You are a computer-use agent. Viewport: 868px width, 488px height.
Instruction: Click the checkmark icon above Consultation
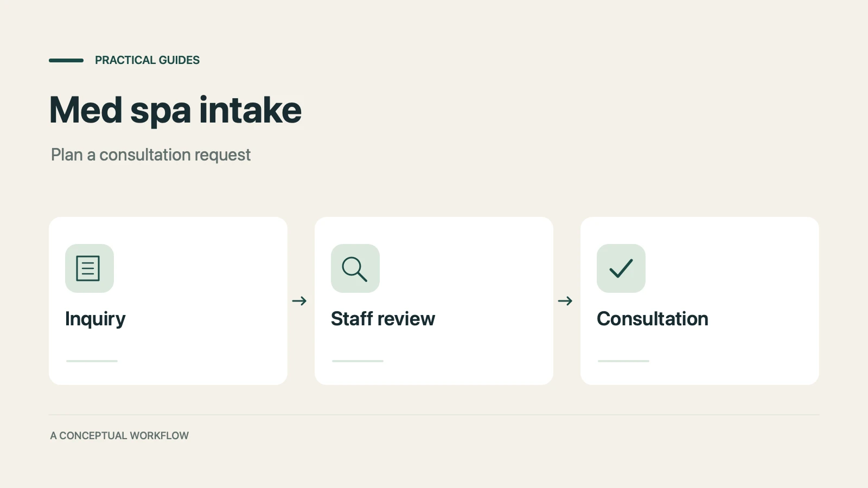(621, 268)
